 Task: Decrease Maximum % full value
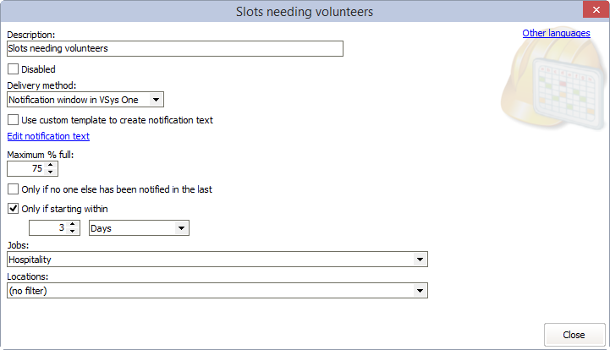(52, 172)
